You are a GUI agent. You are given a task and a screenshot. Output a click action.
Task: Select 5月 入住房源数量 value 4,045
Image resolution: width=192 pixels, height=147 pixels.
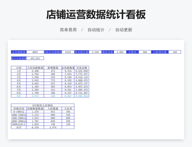coord(35,83)
